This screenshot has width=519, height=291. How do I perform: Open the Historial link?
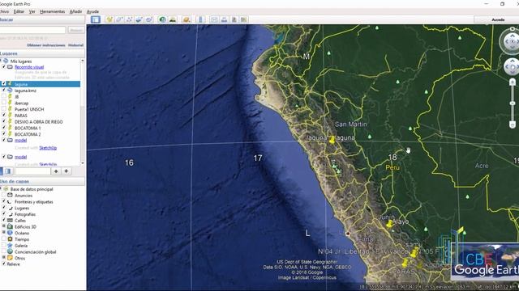pos(75,45)
